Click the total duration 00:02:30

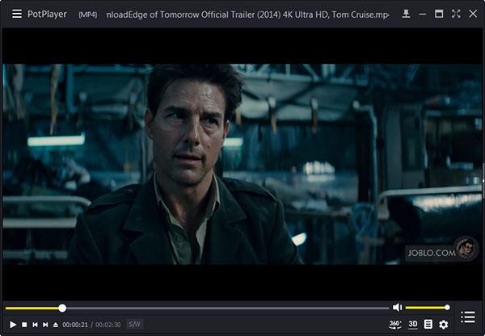[108, 325]
